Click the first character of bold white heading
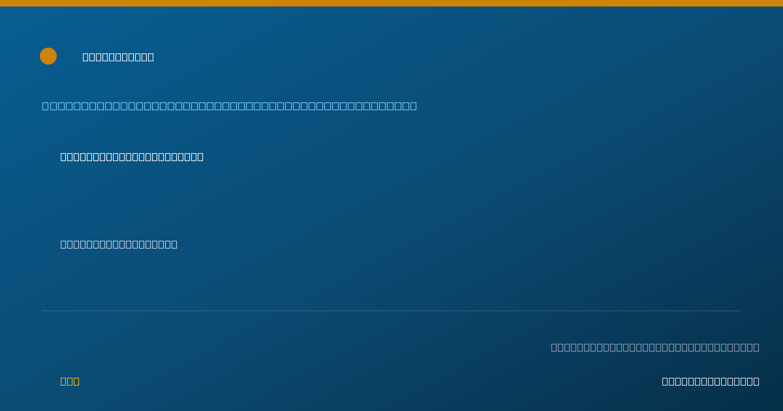Image resolution: width=783 pixels, height=411 pixels. (63, 157)
